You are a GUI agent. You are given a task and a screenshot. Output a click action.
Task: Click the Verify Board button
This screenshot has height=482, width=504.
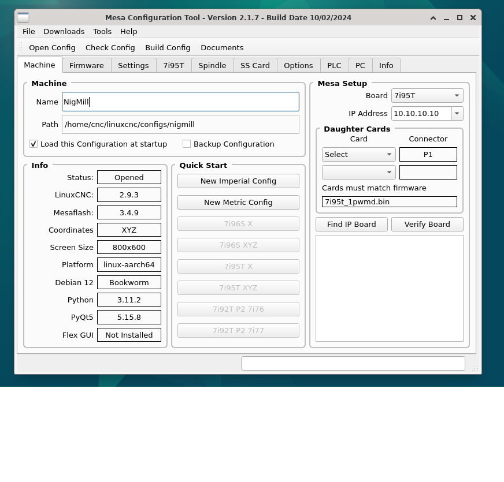[427, 224]
